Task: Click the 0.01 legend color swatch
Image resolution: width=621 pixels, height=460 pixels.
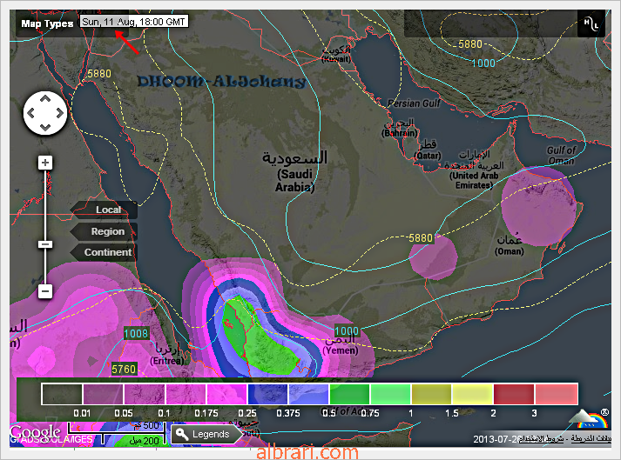Action: point(103,394)
